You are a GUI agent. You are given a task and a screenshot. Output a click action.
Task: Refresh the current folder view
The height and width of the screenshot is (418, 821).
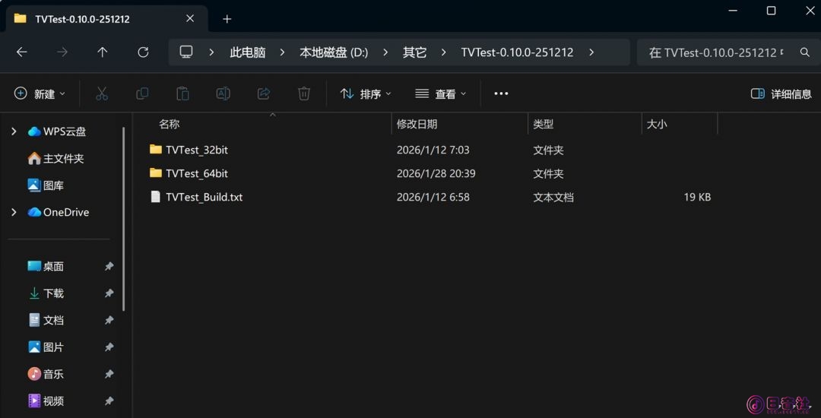[143, 52]
